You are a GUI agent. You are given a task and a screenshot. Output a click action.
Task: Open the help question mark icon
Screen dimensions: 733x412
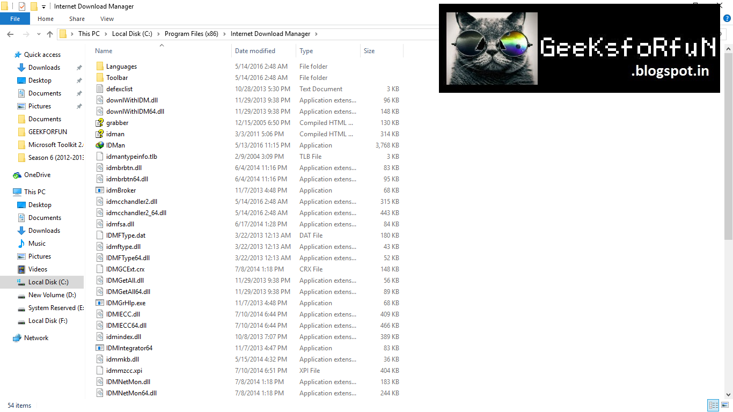point(727,18)
